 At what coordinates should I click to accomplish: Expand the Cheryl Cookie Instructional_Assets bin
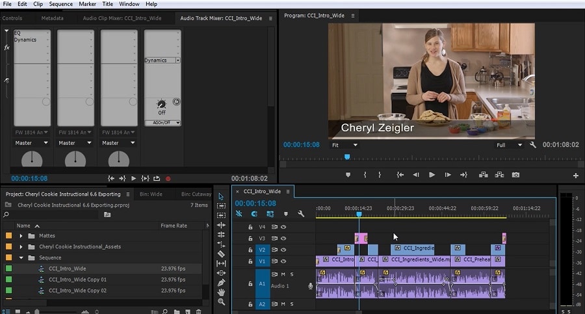pos(21,247)
